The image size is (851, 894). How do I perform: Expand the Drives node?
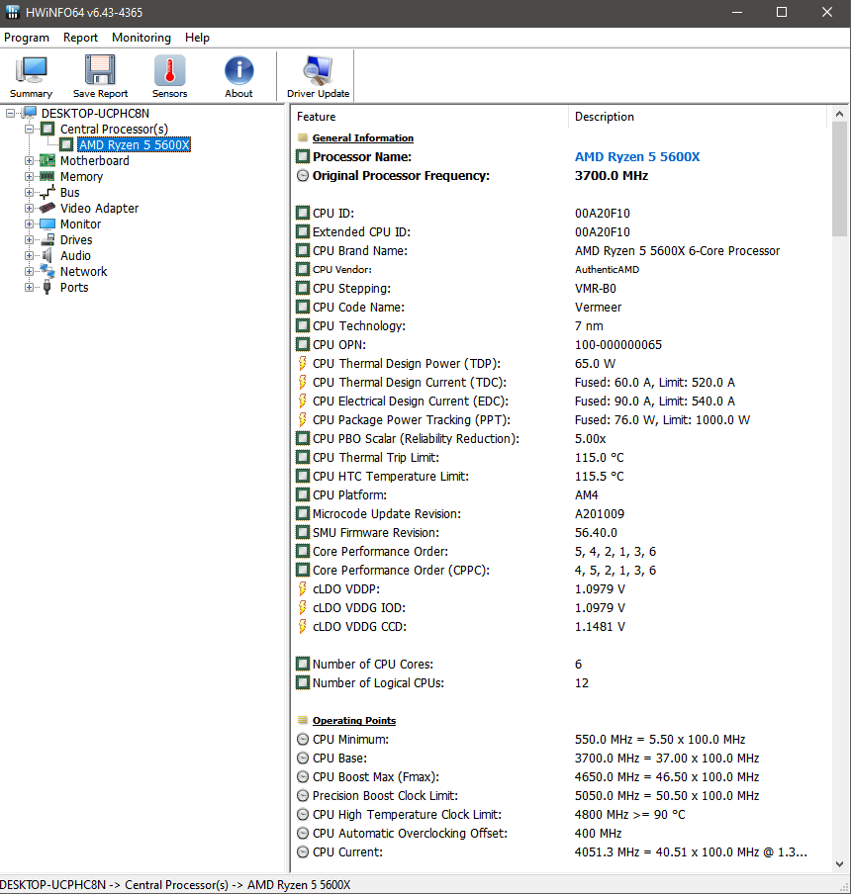tap(29, 240)
